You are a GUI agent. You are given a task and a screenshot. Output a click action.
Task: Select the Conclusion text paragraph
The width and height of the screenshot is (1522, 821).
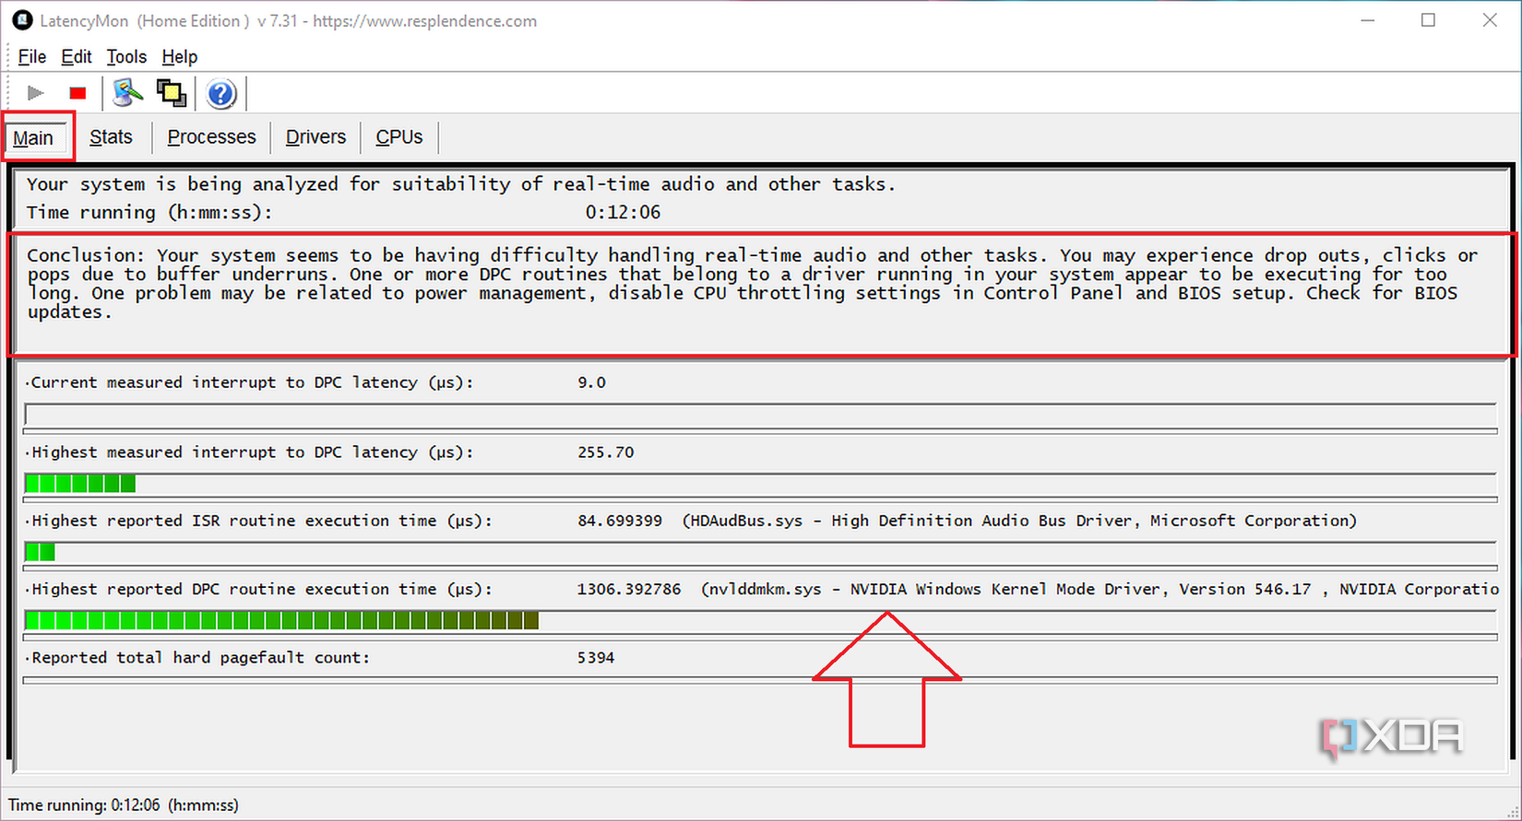(x=752, y=284)
